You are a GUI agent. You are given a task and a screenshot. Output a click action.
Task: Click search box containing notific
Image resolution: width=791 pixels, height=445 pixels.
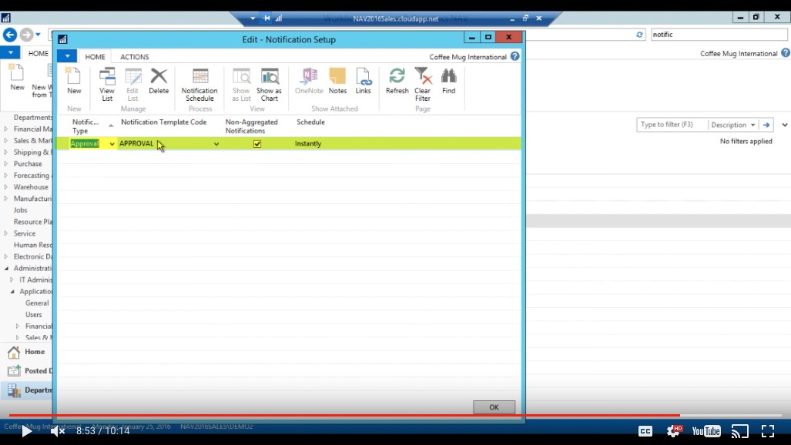719,35
